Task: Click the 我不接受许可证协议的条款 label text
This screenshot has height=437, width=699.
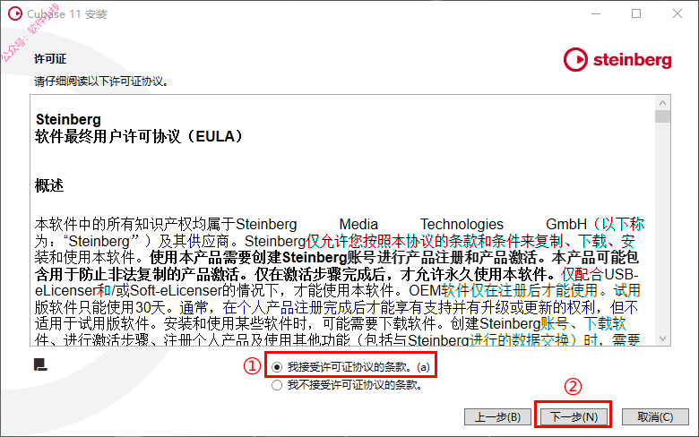Action: (x=354, y=385)
